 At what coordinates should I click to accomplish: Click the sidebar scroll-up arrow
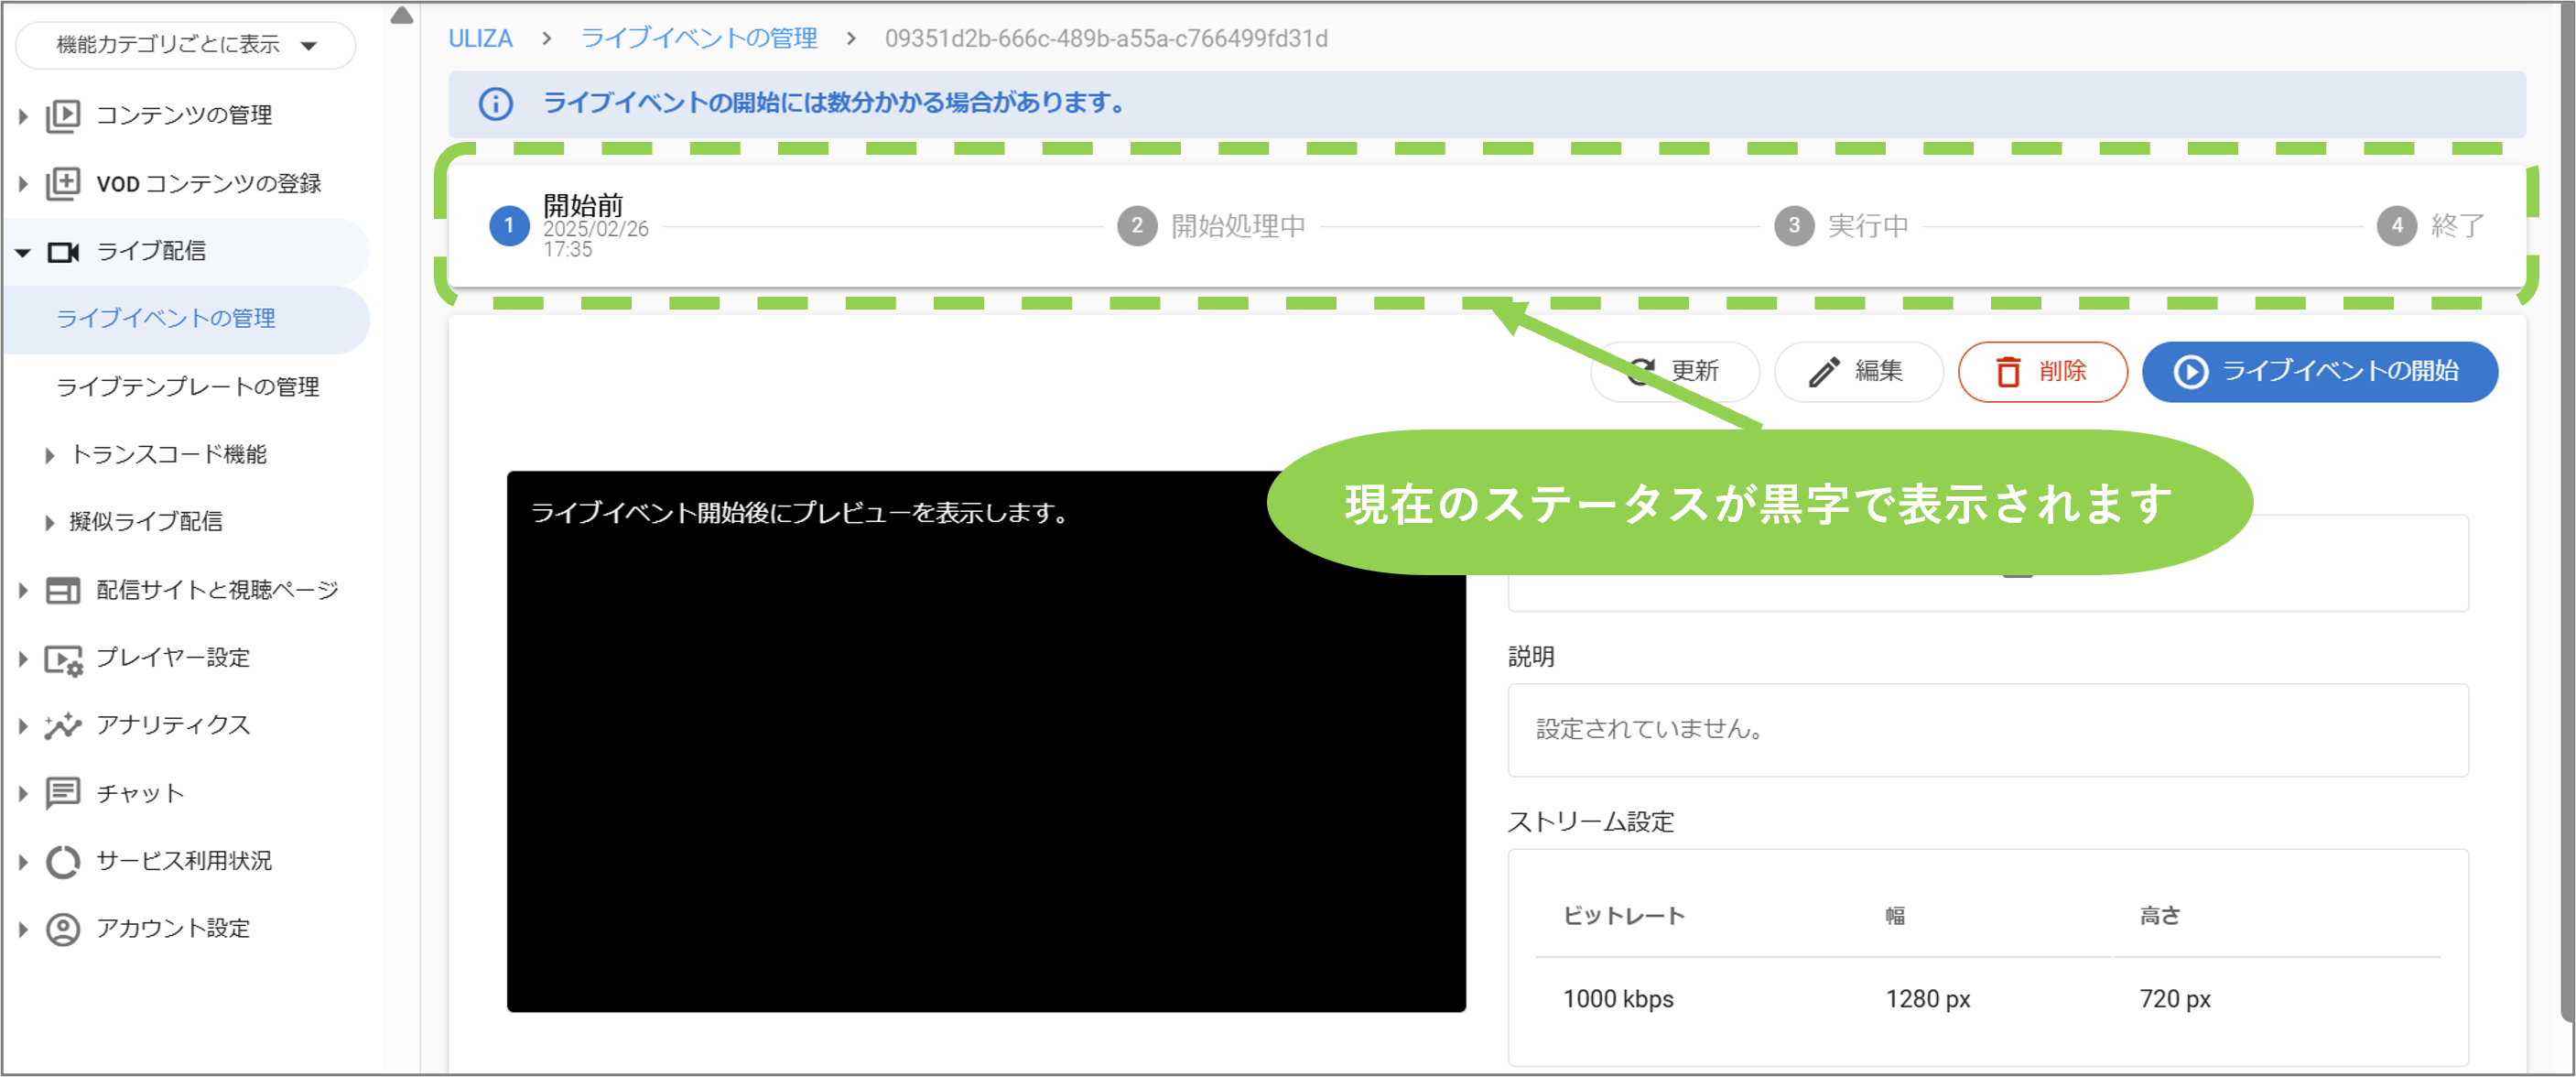[402, 15]
